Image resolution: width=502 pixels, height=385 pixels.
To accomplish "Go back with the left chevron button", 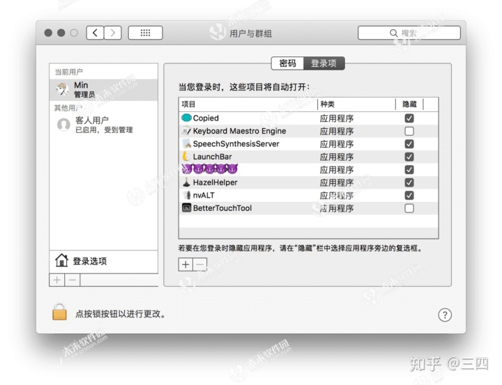I will coord(95,33).
